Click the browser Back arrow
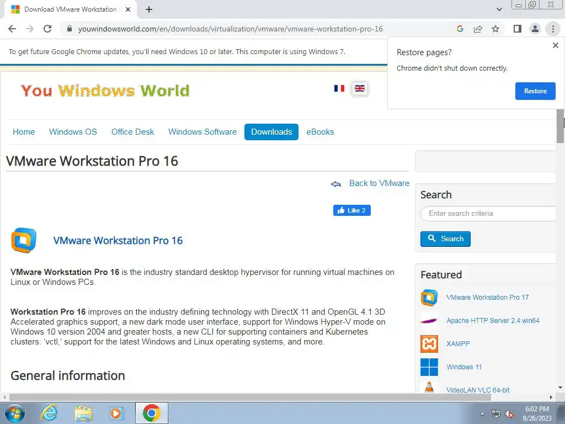This screenshot has width=565, height=424. click(12, 29)
